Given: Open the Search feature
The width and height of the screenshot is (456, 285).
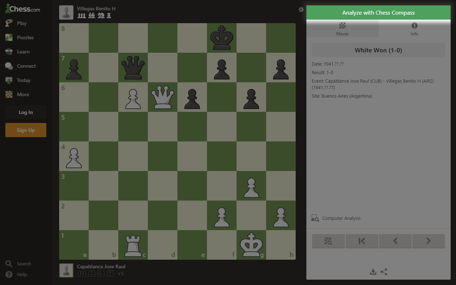Looking at the screenshot, I should click(9, 264).
